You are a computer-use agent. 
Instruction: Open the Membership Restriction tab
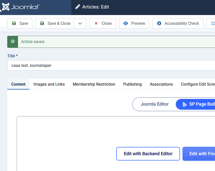click(x=94, y=84)
